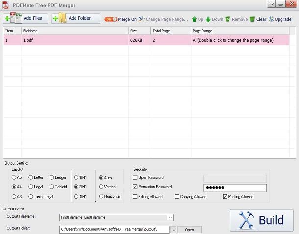
Task: Uncheck the Permission Password checkbox
Action: coord(135,187)
